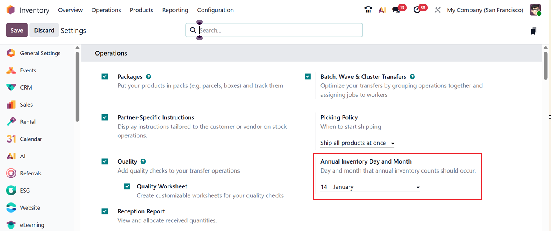Expand the annual inventory month dropdown
The width and height of the screenshot is (551, 231).
[376, 187]
